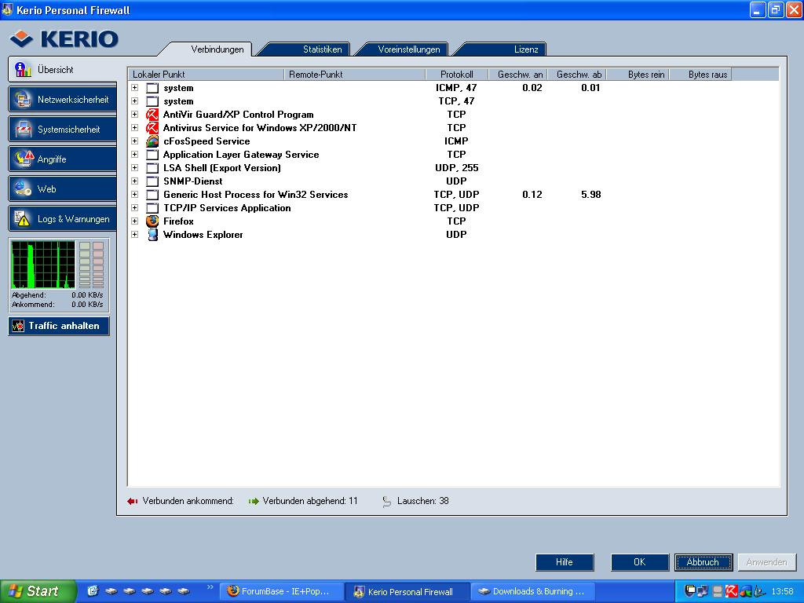
Task: Click the 'Lauschen: 38' status text
Action: 422,501
